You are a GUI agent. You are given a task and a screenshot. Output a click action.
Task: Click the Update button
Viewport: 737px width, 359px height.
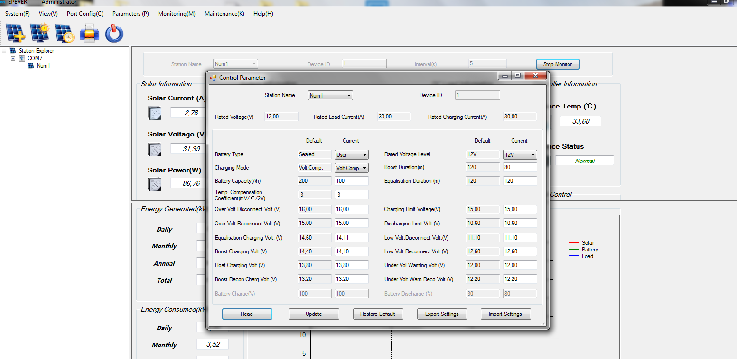[x=314, y=314]
